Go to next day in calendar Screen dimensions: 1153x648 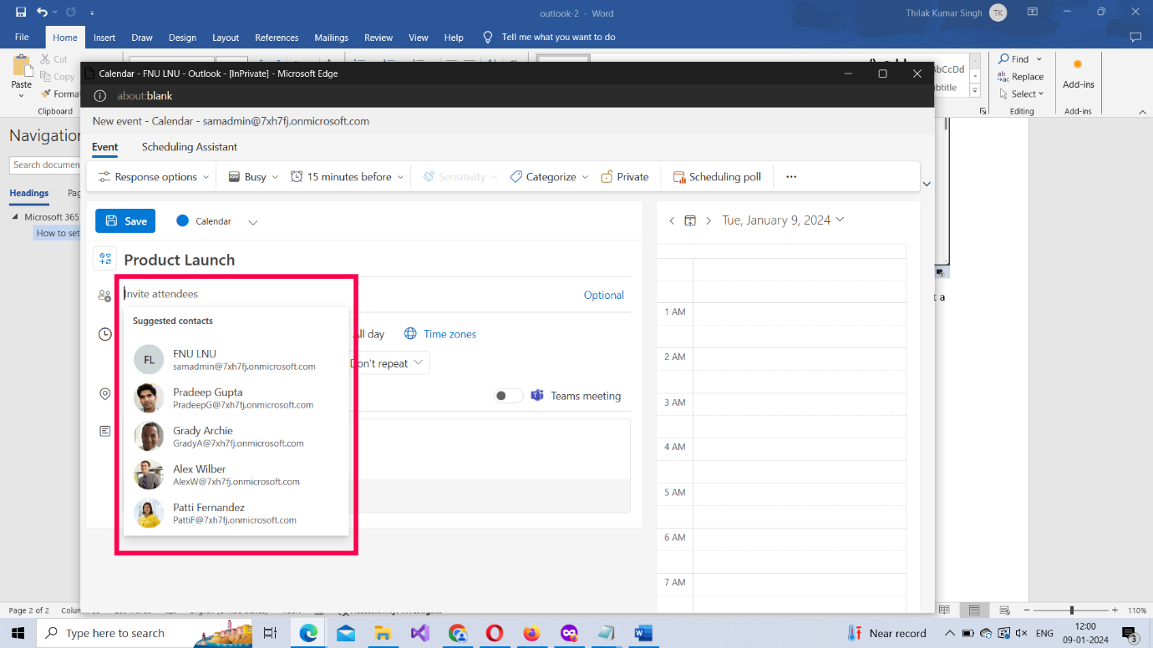709,220
